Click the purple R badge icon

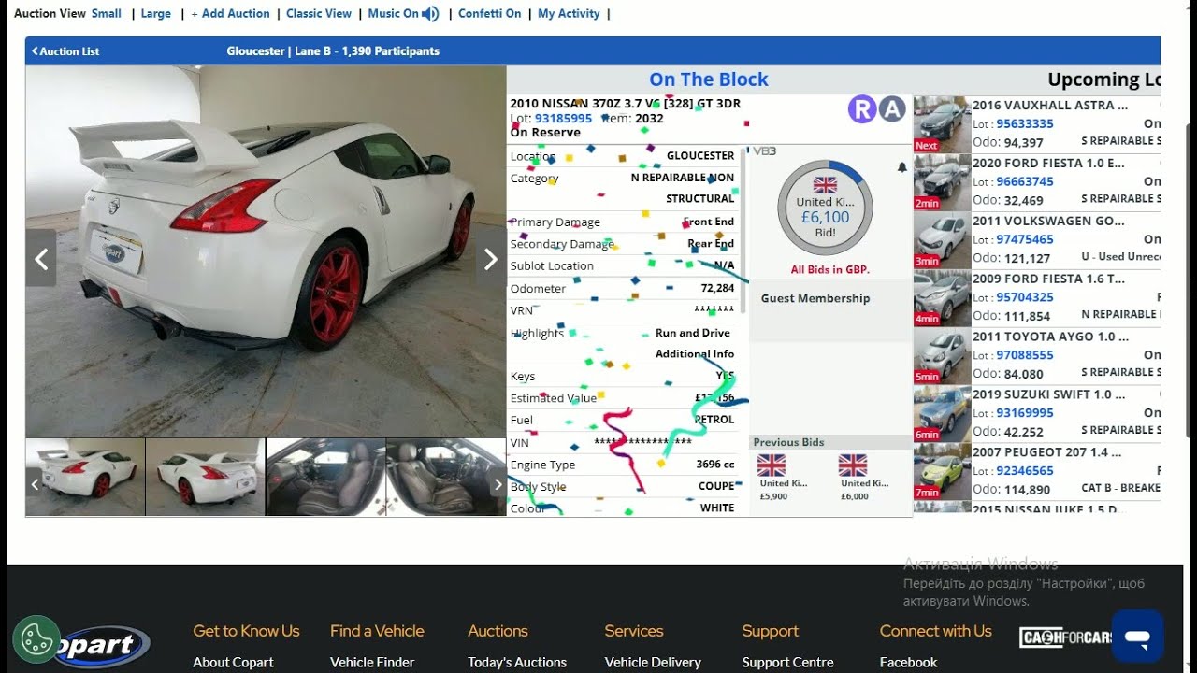862,109
